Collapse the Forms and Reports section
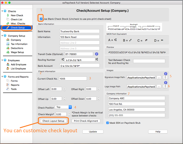Screen dimensions: 183x144 pyautogui.click(x=2, y=77)
